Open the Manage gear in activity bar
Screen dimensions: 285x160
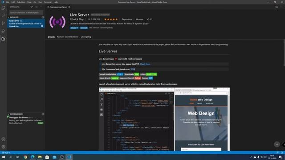[3, 147]
